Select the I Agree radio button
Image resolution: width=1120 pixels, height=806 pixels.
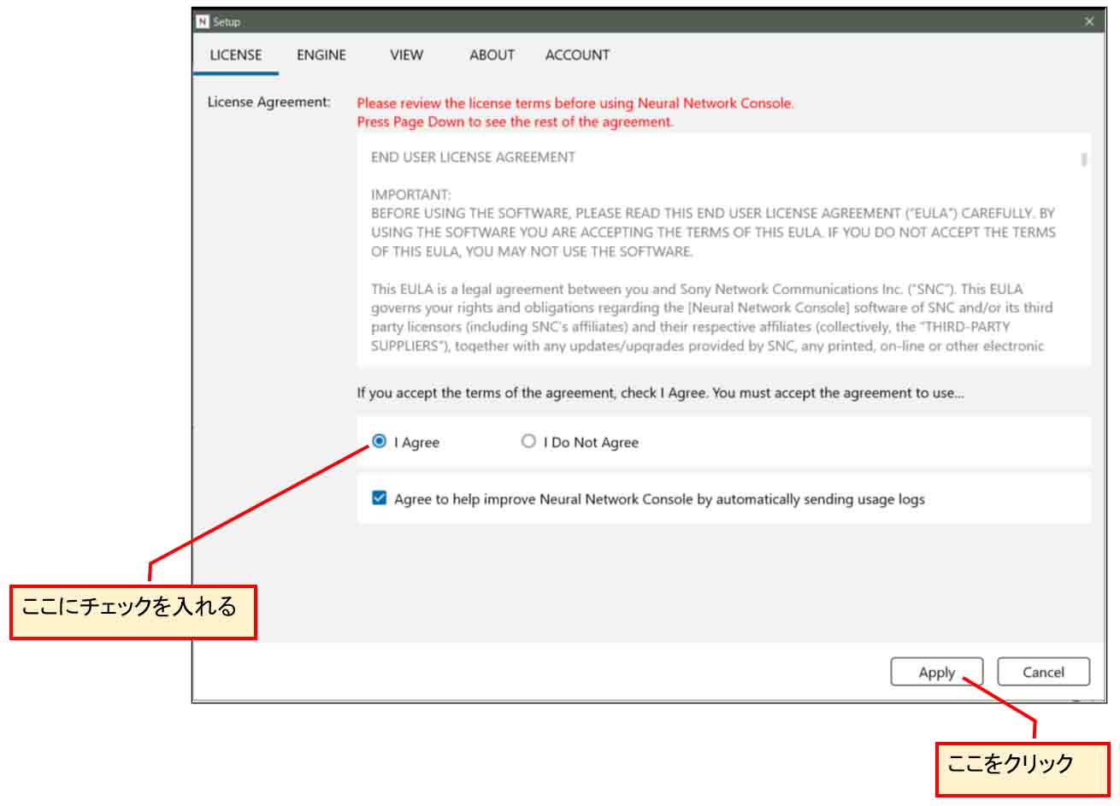(x=380, y=441)
